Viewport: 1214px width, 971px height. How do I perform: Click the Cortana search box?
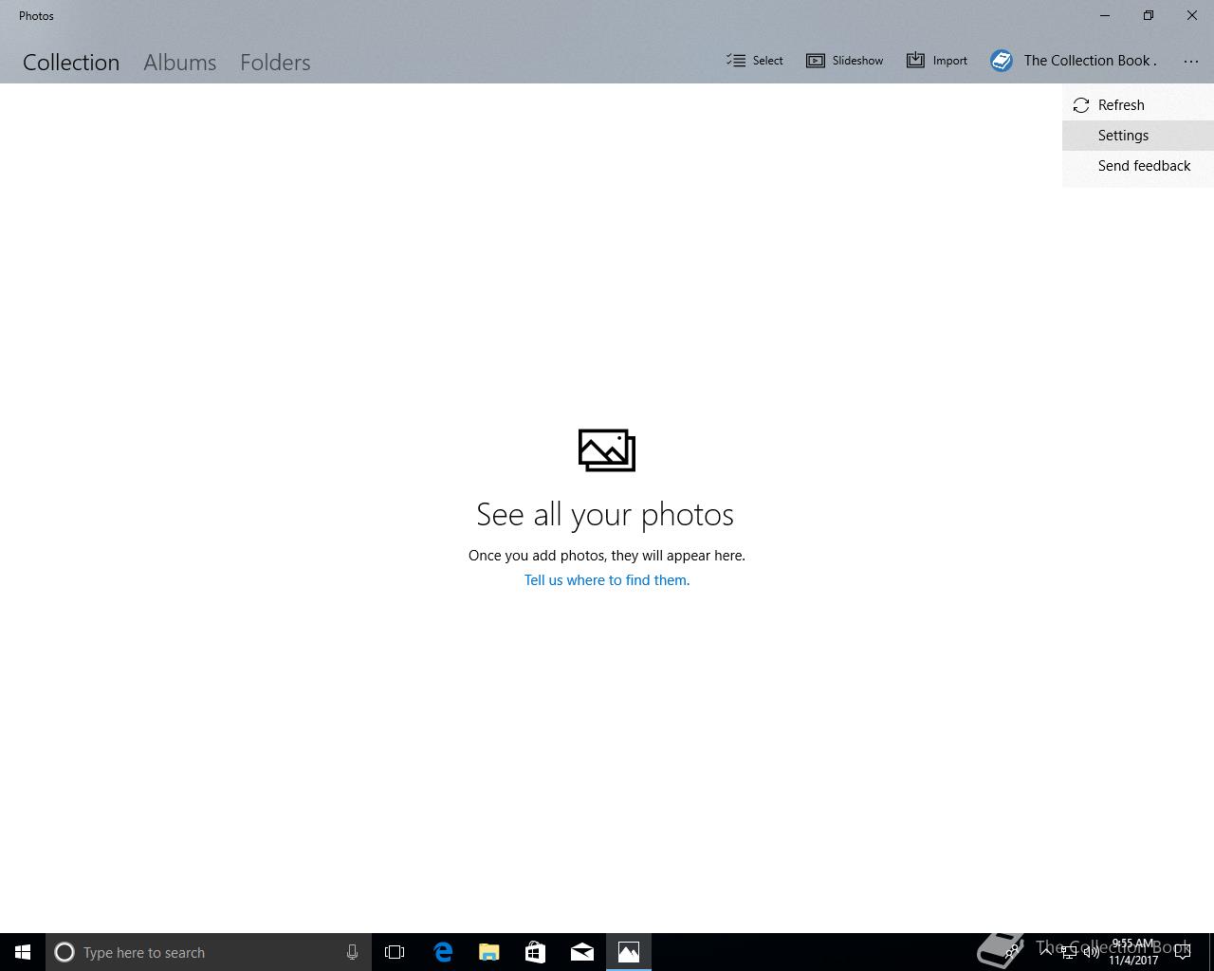click(x=209, y=952)
